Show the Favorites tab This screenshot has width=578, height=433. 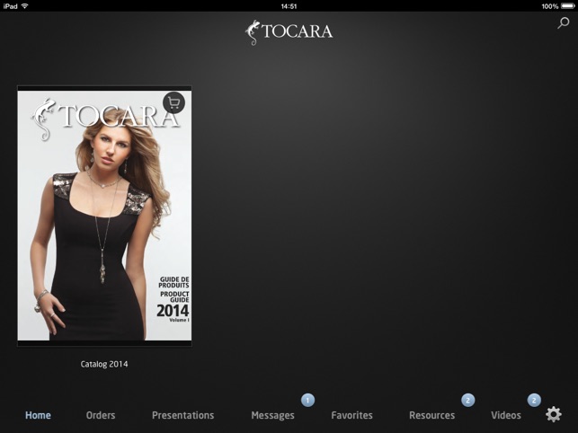[x=352, y=415]
